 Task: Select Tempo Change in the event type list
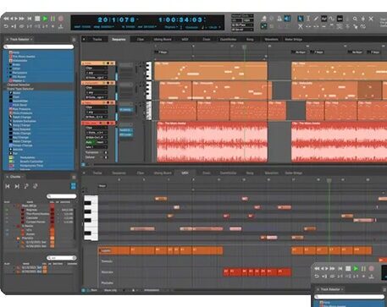click(x=23, y=145)
